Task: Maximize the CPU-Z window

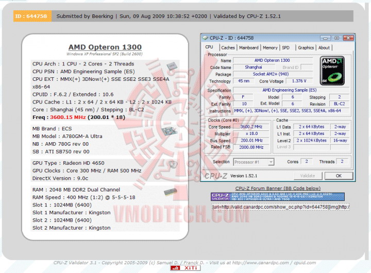Action: (336, 38)
